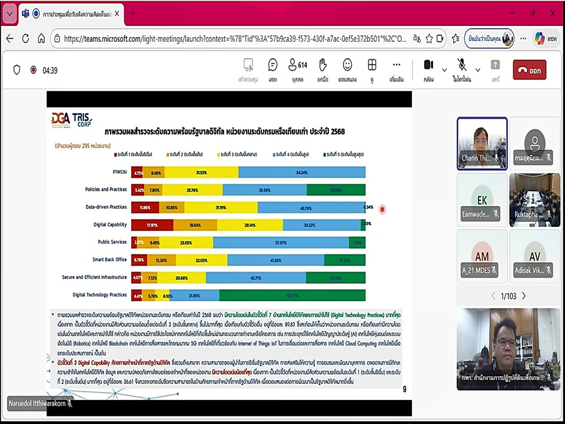
Task: Leave the meeting with red button
Action: 529,69
